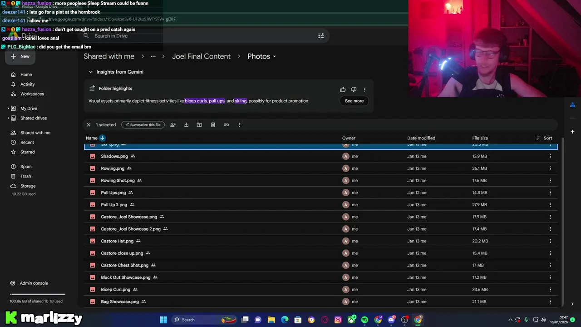Click Summarize this file button
581x327 pixels.
[143, 124]
